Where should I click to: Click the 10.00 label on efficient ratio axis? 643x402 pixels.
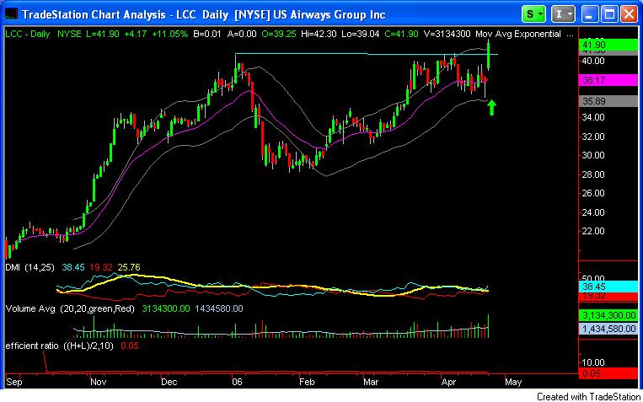click(593, 362)
